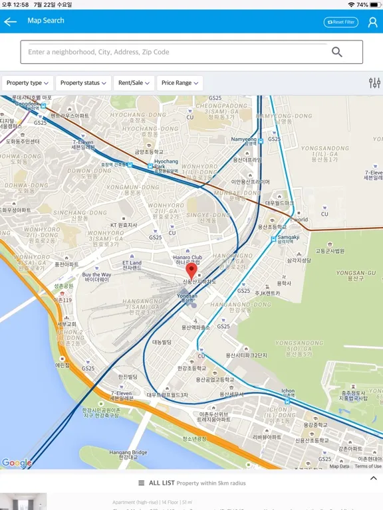Open the Google logo link
This screenshot has width=383, height=510.
click(x=17, y=462)
